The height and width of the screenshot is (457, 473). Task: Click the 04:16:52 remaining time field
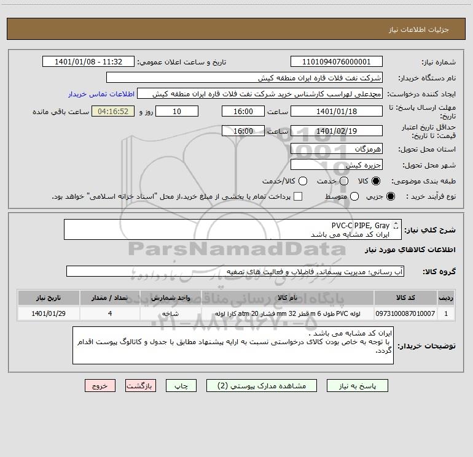(113, 111)
